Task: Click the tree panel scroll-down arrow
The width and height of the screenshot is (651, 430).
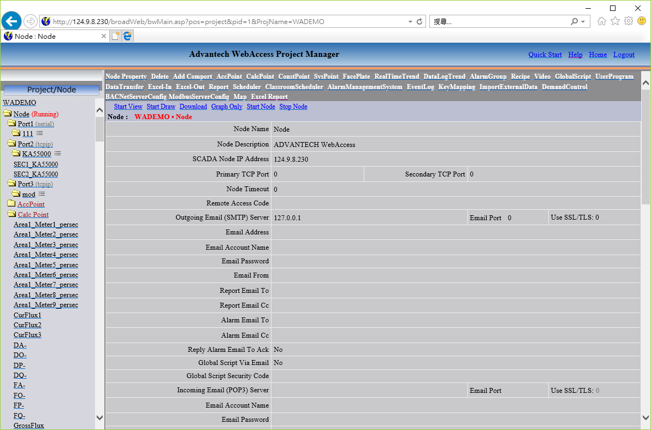Action: 99,417
